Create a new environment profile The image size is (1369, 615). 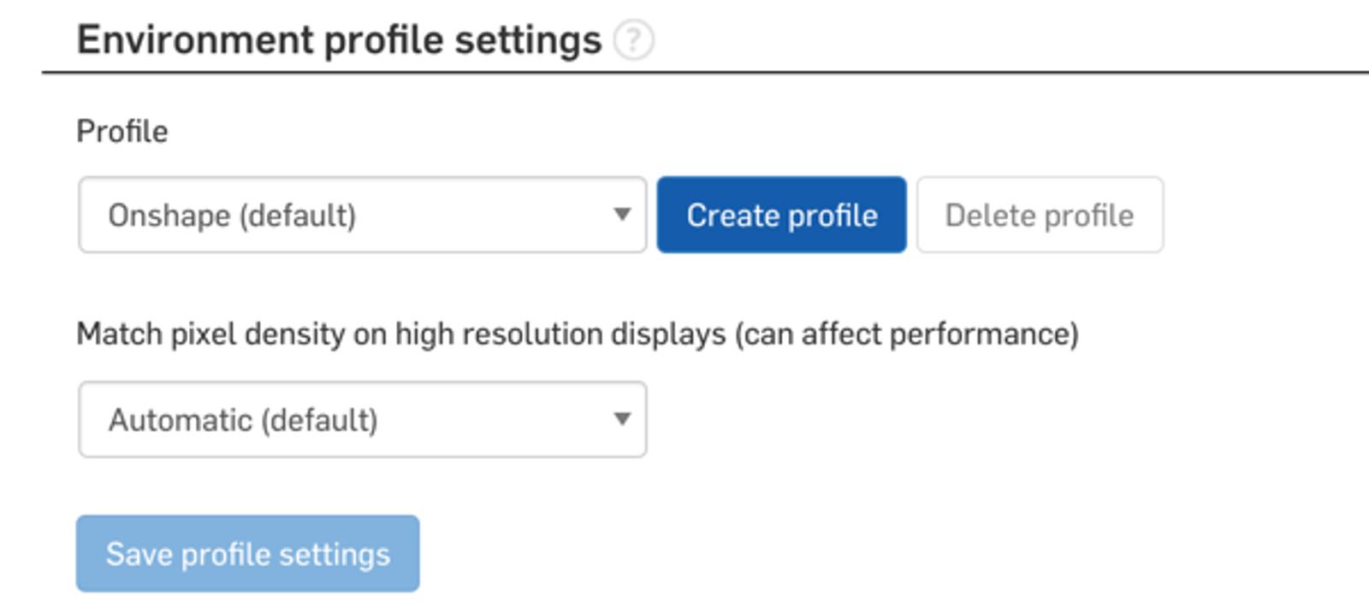(x=781, y=215)
